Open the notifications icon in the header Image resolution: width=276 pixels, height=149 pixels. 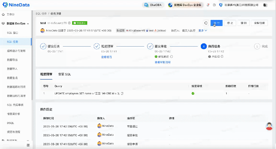click(208, 5)
